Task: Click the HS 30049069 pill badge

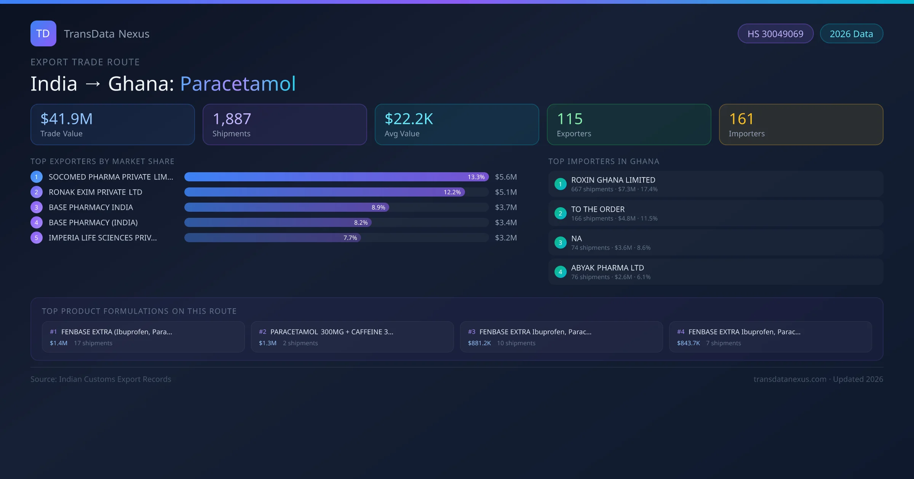Action: click(x=775, y=34)
